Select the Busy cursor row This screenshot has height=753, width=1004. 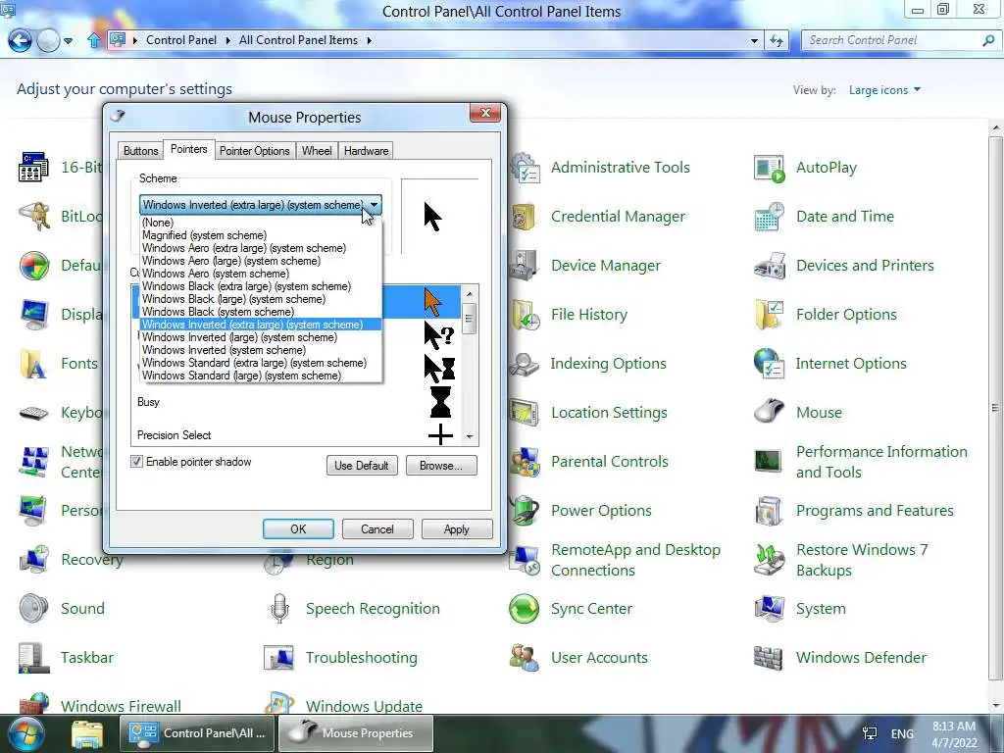click(x=296, y=402)
